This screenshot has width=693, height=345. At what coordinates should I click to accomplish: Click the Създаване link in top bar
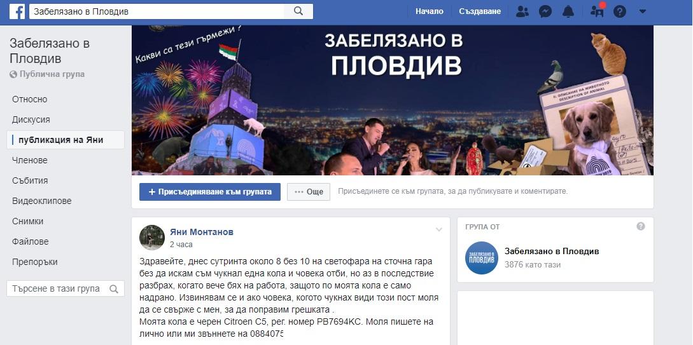[480, 11]
